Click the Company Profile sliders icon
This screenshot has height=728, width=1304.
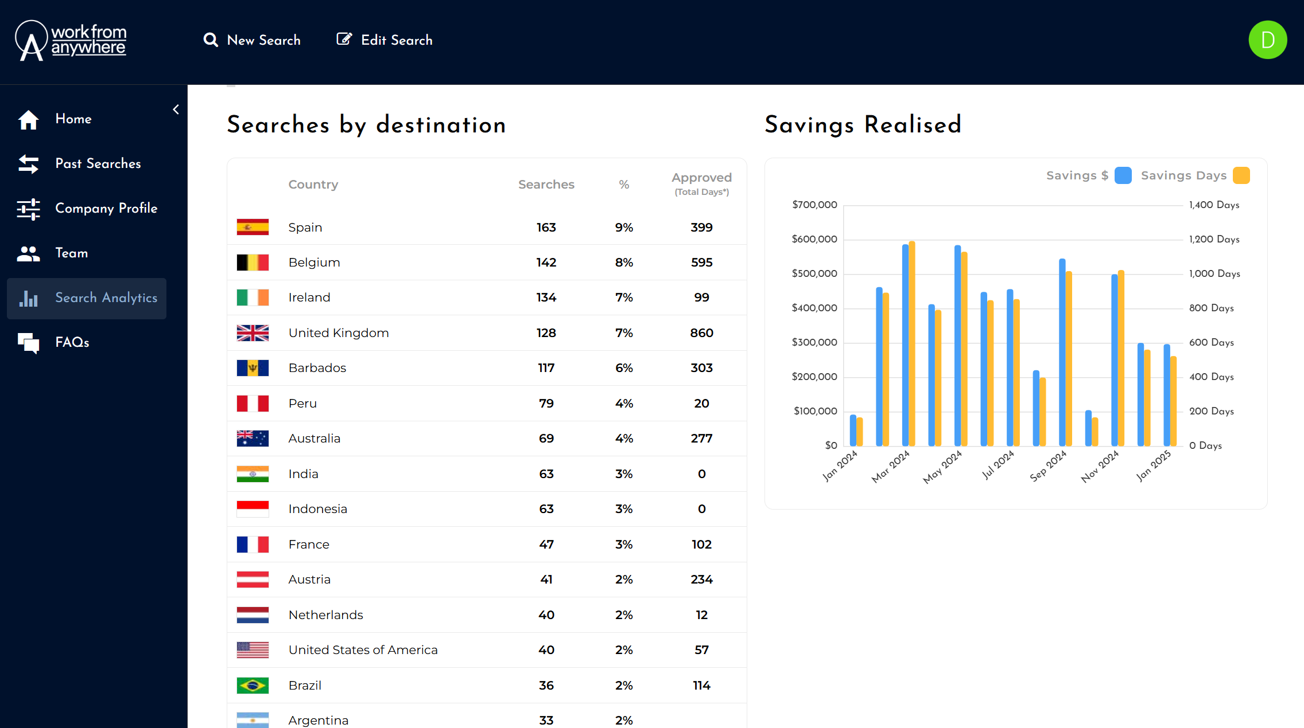pos(28,209)
